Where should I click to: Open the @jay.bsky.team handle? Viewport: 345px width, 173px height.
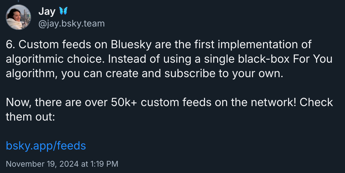click(x=71, y=24)
